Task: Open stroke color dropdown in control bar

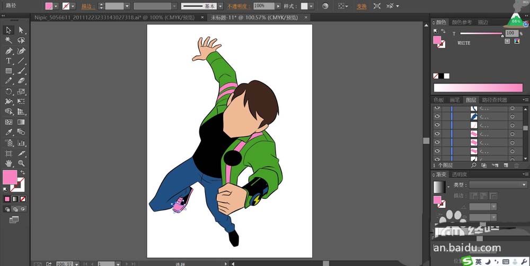Action: pyautogui.click(x=73, y=6)
